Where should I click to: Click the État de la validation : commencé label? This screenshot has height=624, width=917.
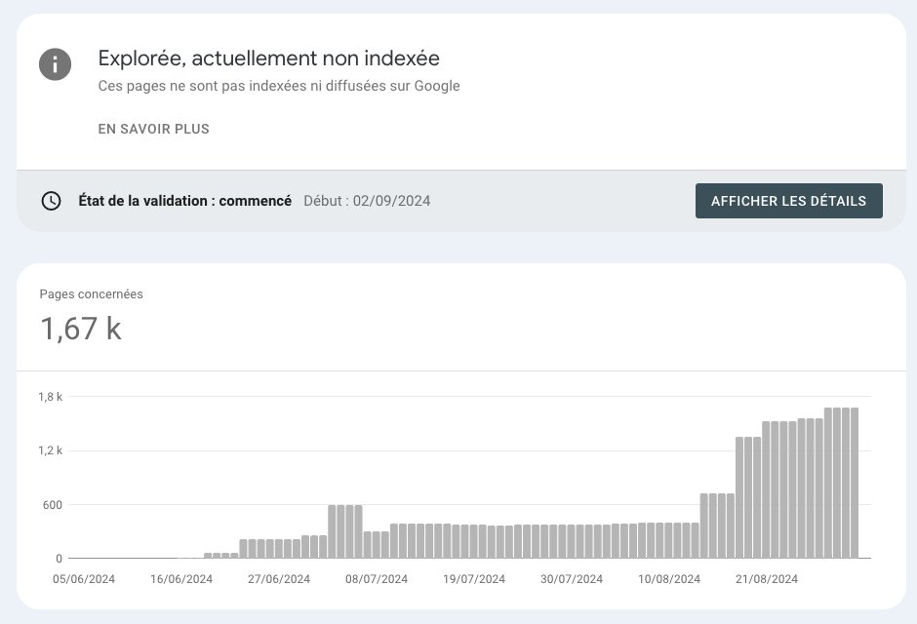pos(183,201)
